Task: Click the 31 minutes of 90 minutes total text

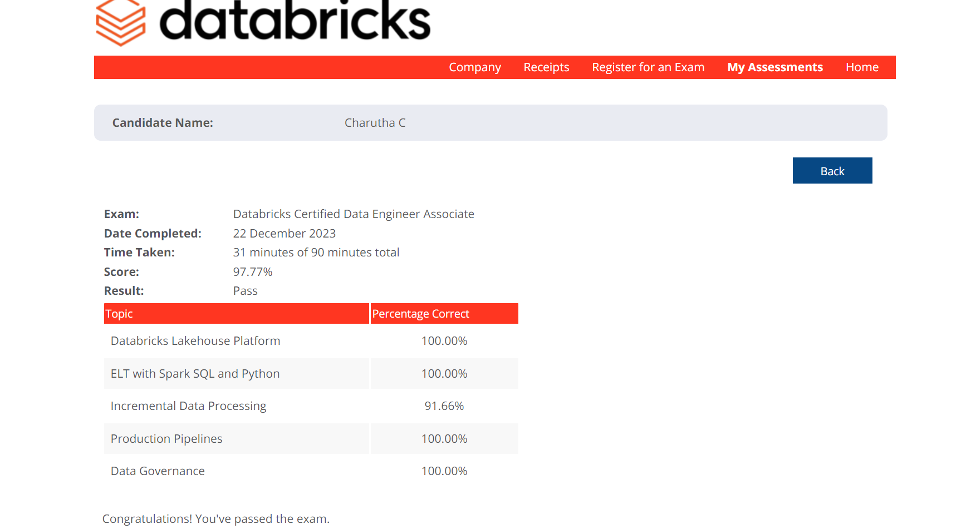Action: [x=316, y=253]
